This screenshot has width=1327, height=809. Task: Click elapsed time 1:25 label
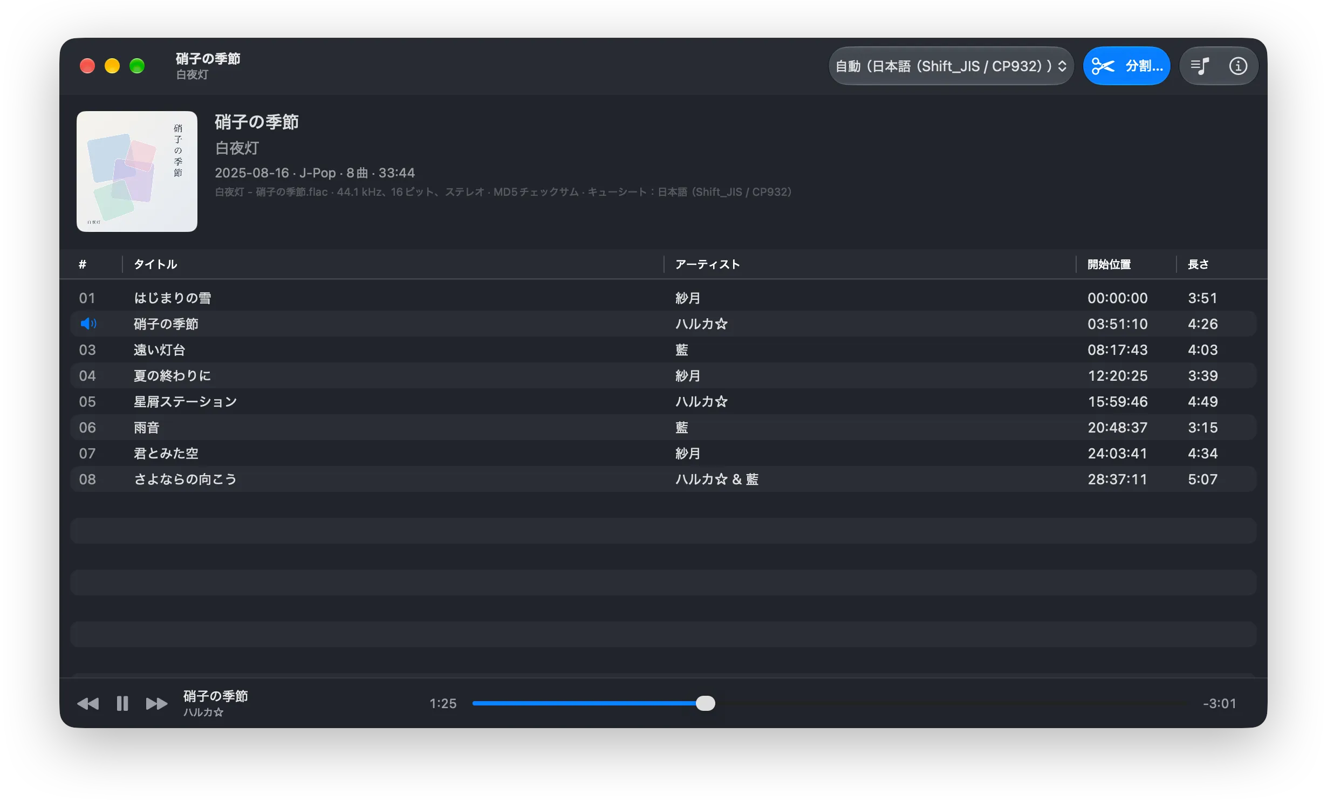[443, 703]
